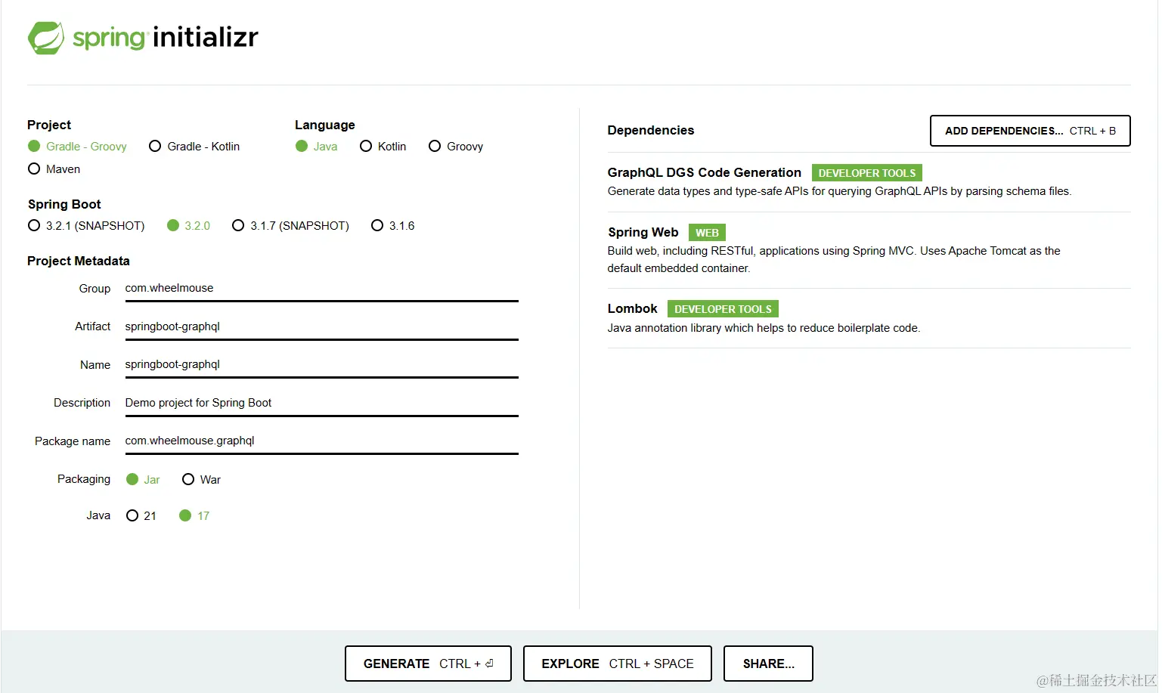
Task: Choose Spring Boot 3.2.1 (SNAPSHOT)
Action: 86,226
